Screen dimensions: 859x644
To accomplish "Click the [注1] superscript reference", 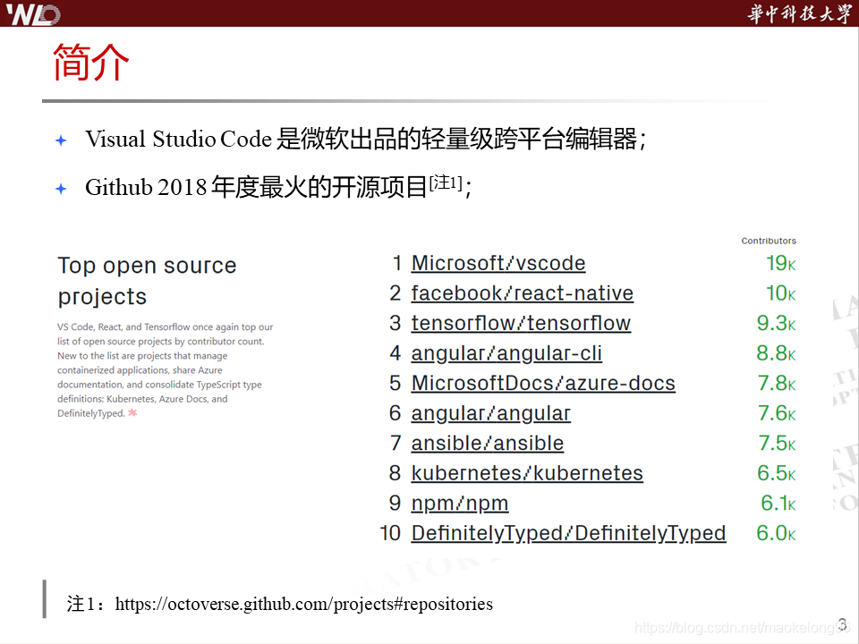I will [x=446, y=182].
